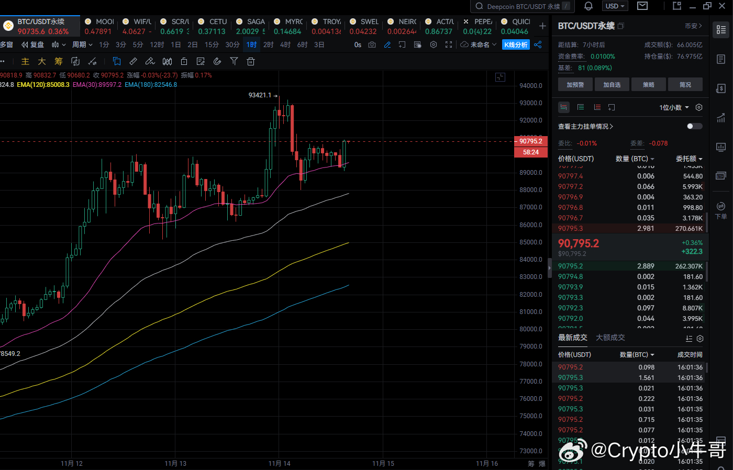Show buy orders only green list icon
The image size is (733, 470).
[x=581, y=107]
